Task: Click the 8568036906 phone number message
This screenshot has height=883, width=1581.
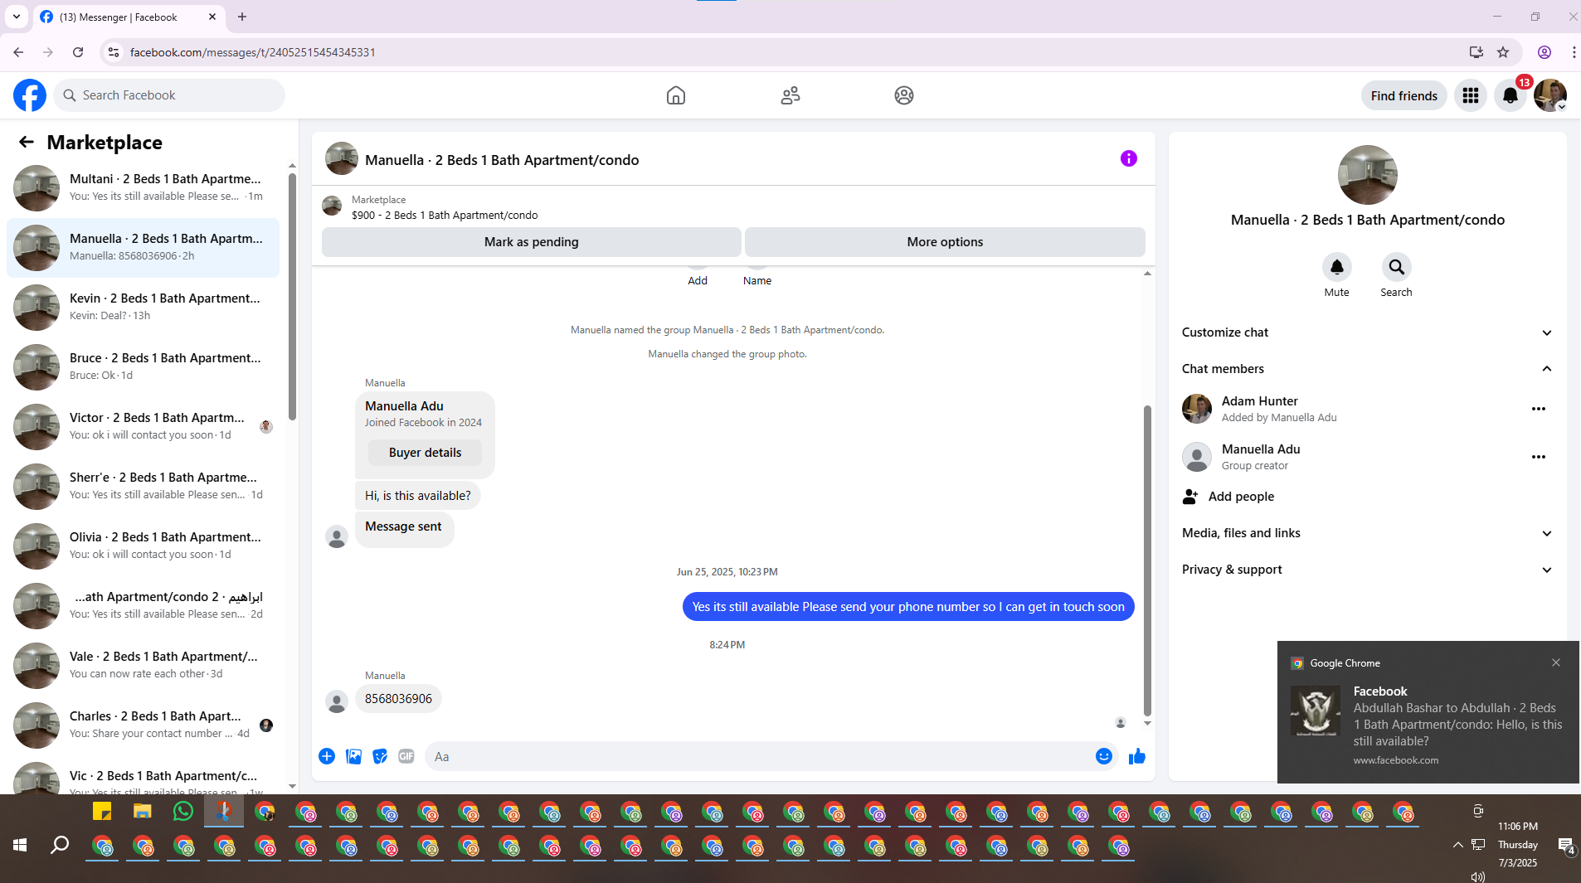Action: click(x=398, y=699)
